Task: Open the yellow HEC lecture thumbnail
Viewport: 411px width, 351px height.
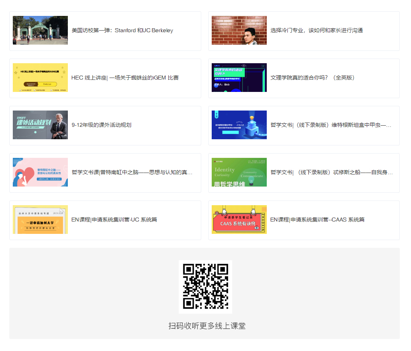Action: (x=40, y=78)
